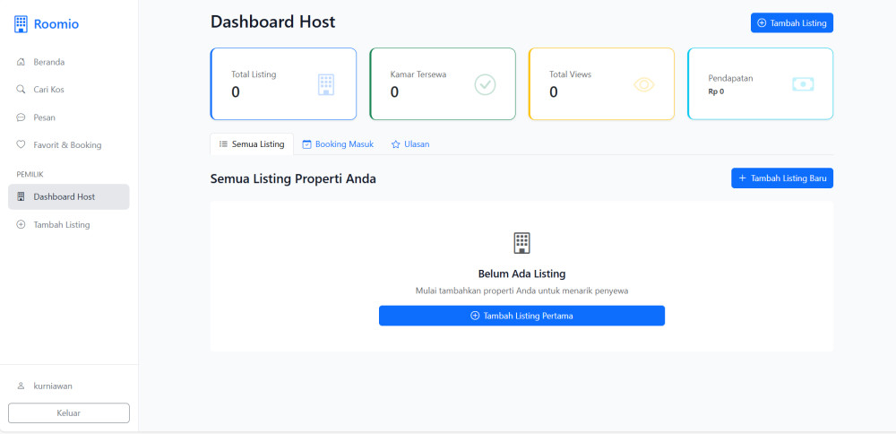Click the Roomio building logo icon
Image resolution: width=896 pixels, height=434 pixels.
[x=22, y=24]
